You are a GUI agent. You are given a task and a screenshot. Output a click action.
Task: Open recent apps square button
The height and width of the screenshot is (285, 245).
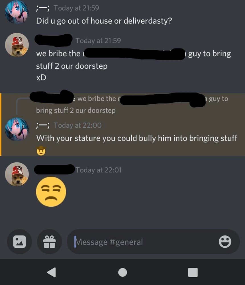pos(193,272)
